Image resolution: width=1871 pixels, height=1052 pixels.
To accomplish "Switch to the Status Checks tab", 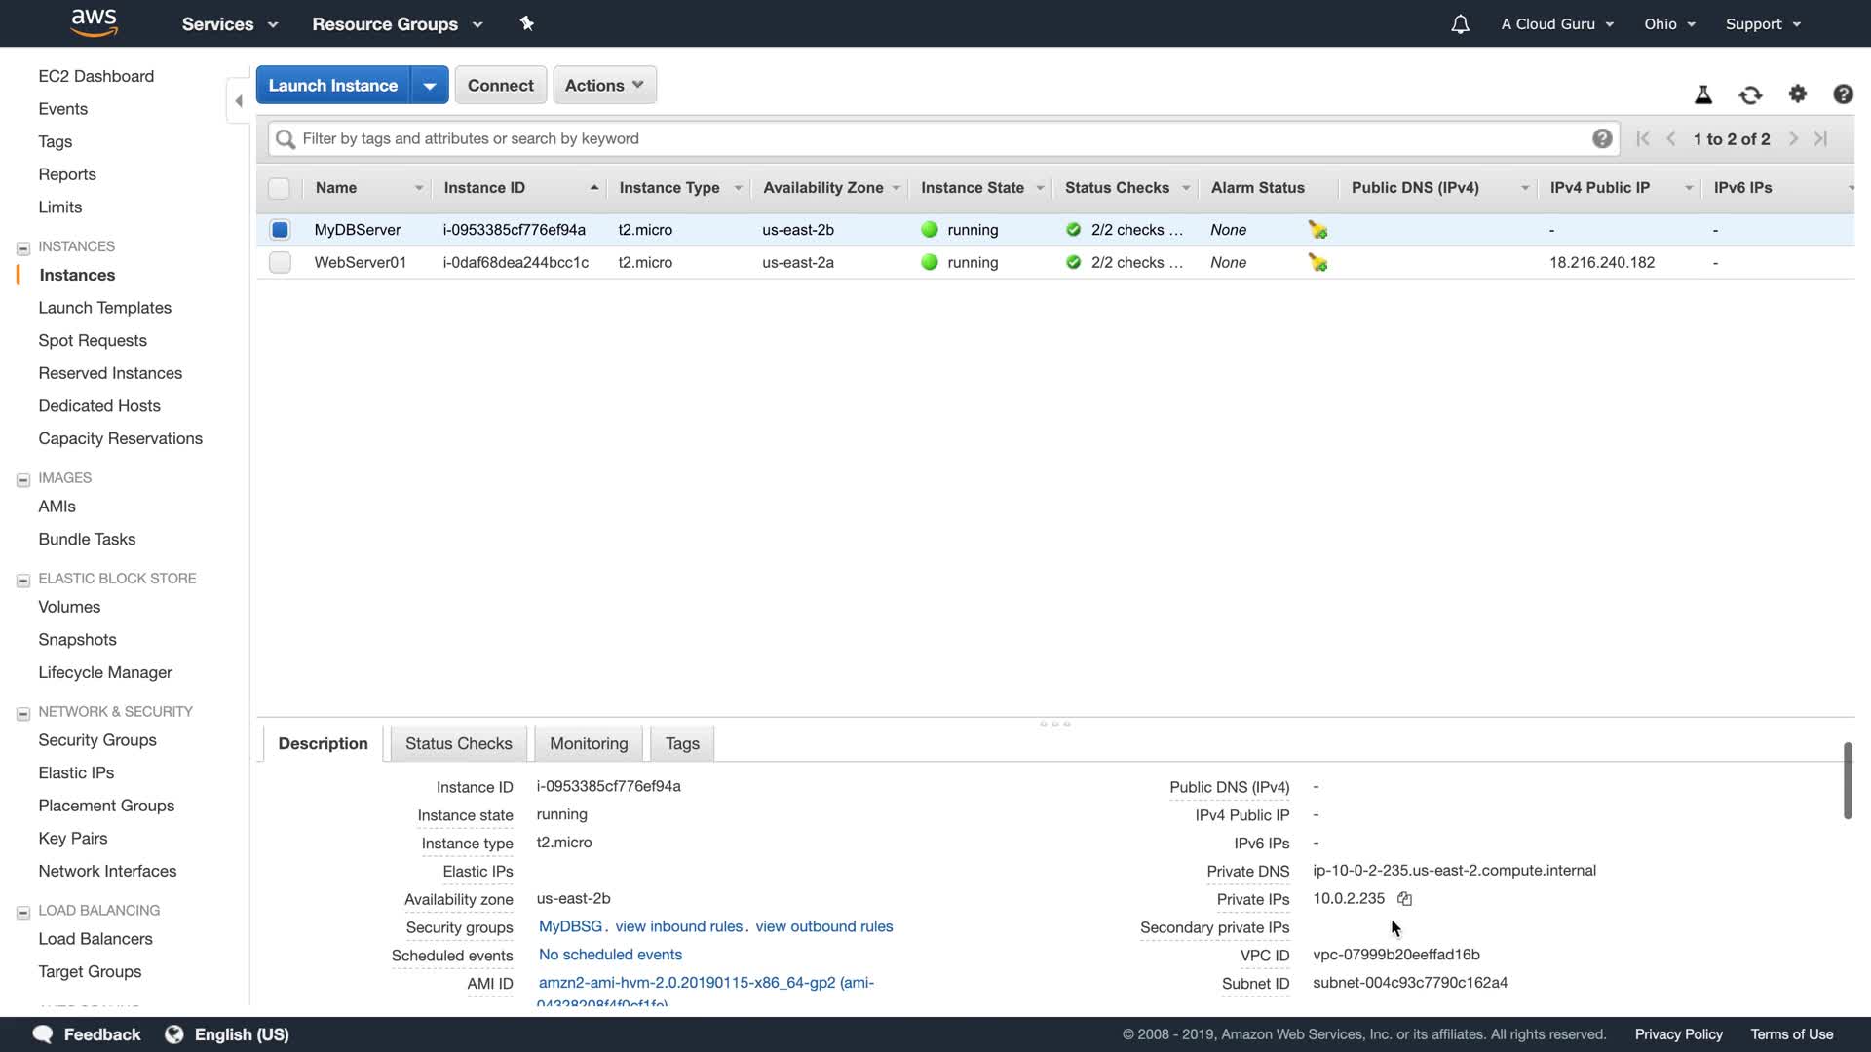I will coord(458,744).
